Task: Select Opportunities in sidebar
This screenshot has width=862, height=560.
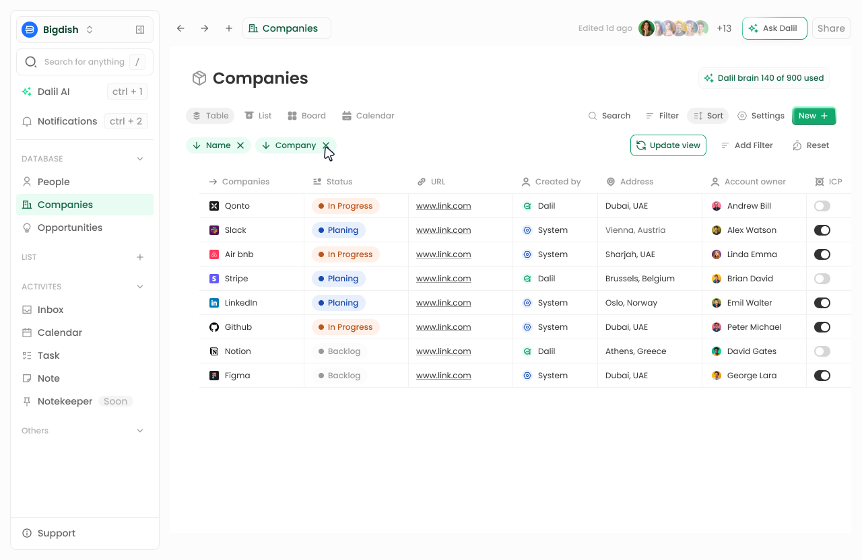Action: coord(85,228)
